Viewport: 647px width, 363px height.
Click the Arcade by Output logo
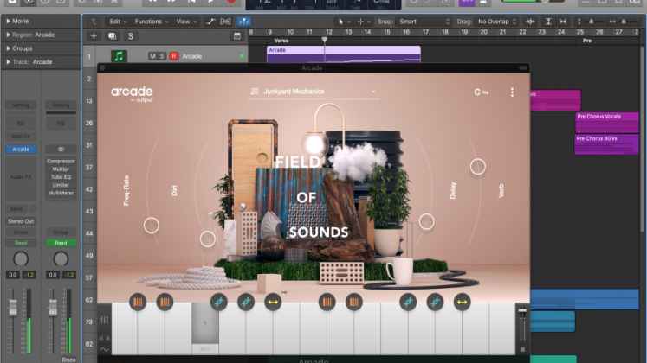[131, 93]
